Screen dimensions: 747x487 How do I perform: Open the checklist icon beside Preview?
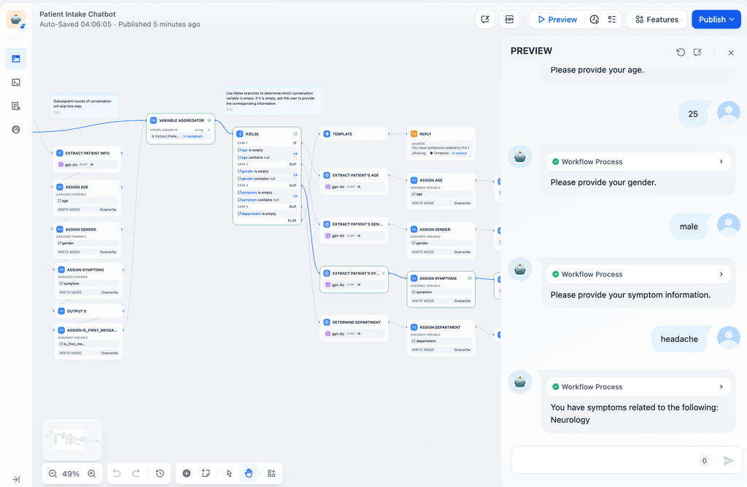click(x=611, y=19)
